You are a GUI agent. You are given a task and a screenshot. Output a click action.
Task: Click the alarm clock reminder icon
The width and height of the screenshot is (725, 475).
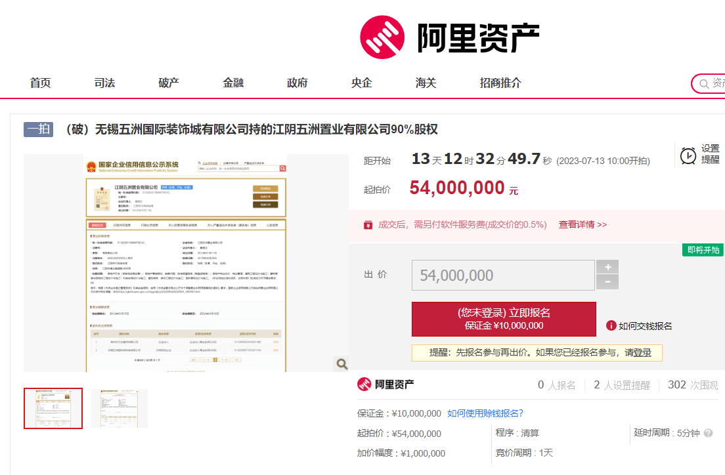(x=688, y=155)
